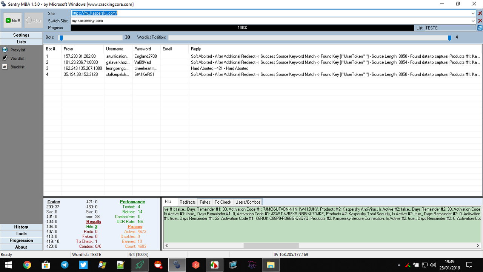The height and width of the screenshot is (272, 483).
Task: Click the red hexagon app in the taskbar
Action: pos(195,265)
